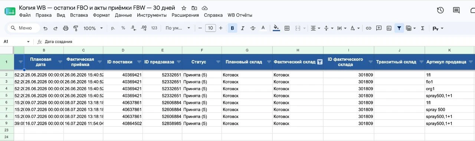
Task: Select row header 5
Action: 7,95
